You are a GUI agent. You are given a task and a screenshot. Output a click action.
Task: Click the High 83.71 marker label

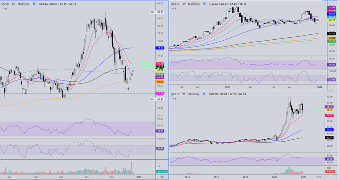pyautogui.click(x=157, y=12)
